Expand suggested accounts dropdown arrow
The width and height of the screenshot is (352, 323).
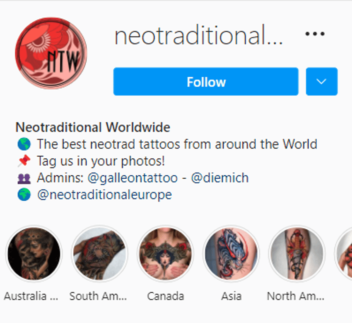coord(321,82)
